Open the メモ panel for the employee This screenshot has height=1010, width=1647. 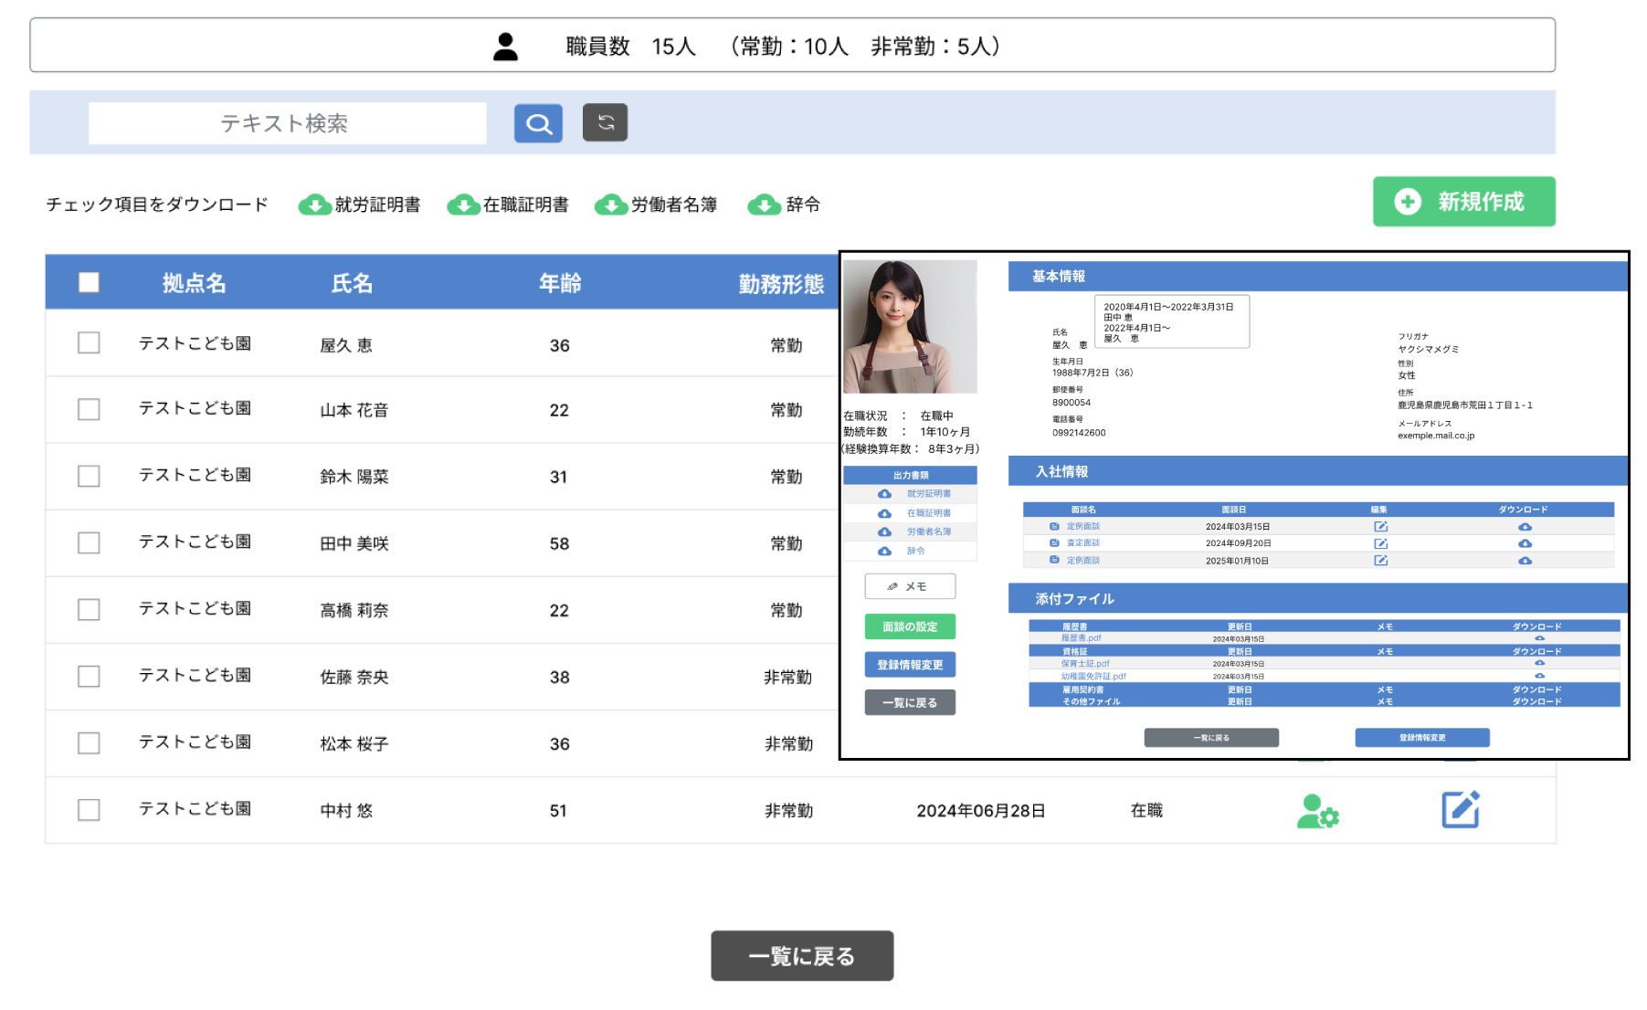click(910, 586)
